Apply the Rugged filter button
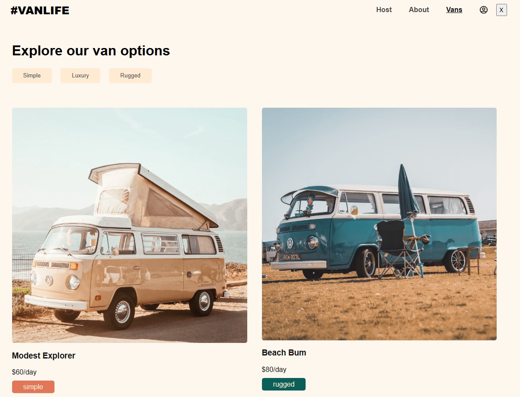This screenshot has width=520, height=397. [x=130, y=76]
